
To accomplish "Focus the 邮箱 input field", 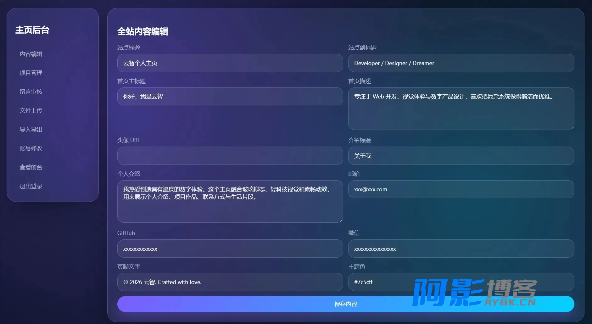I will click(461, 189).
